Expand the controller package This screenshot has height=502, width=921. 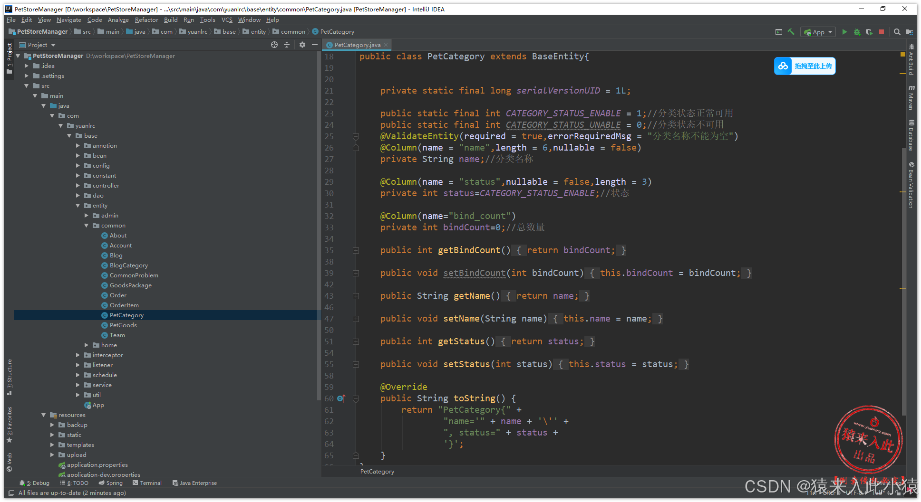(78, 186)
